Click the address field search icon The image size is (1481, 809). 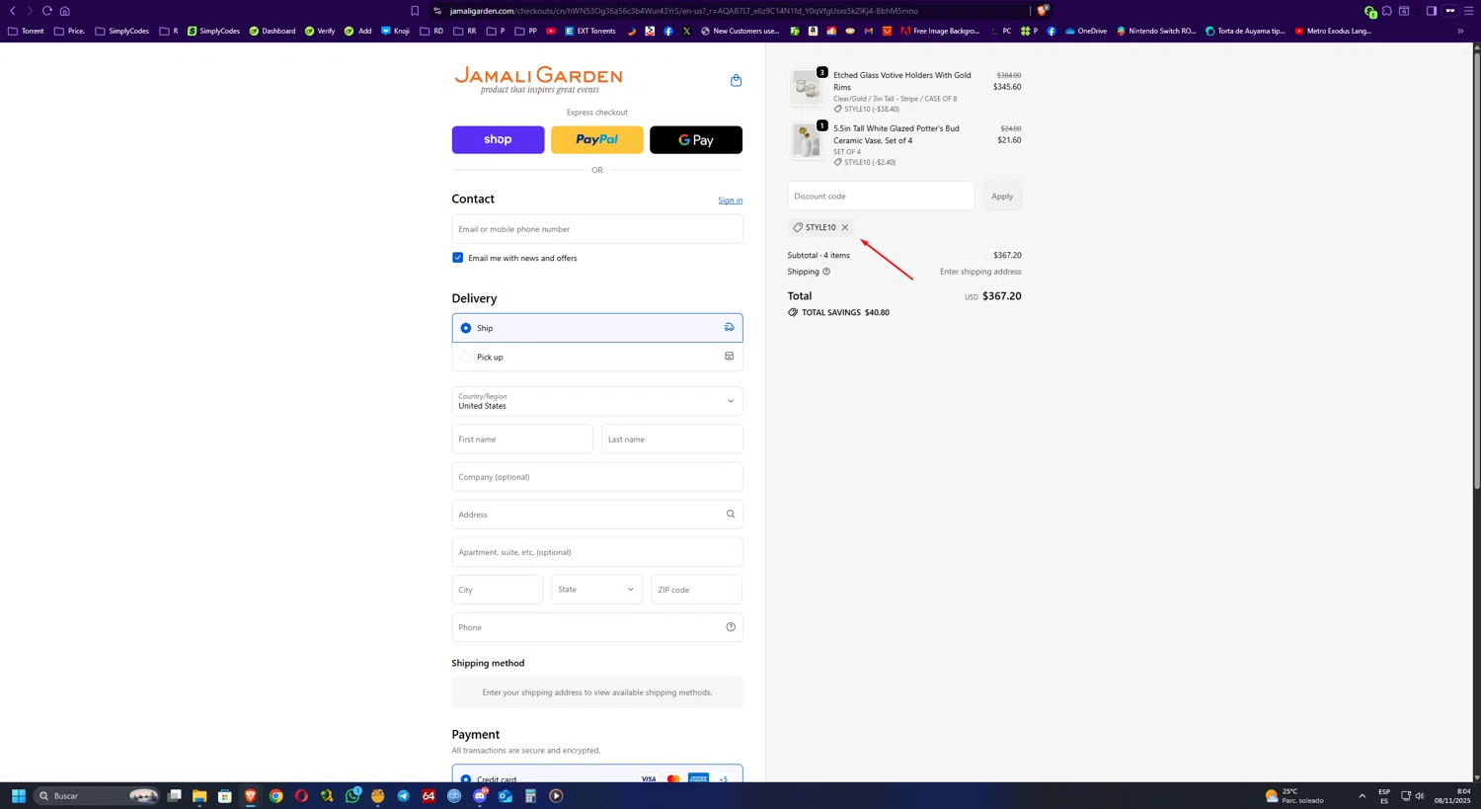[731, 514]
